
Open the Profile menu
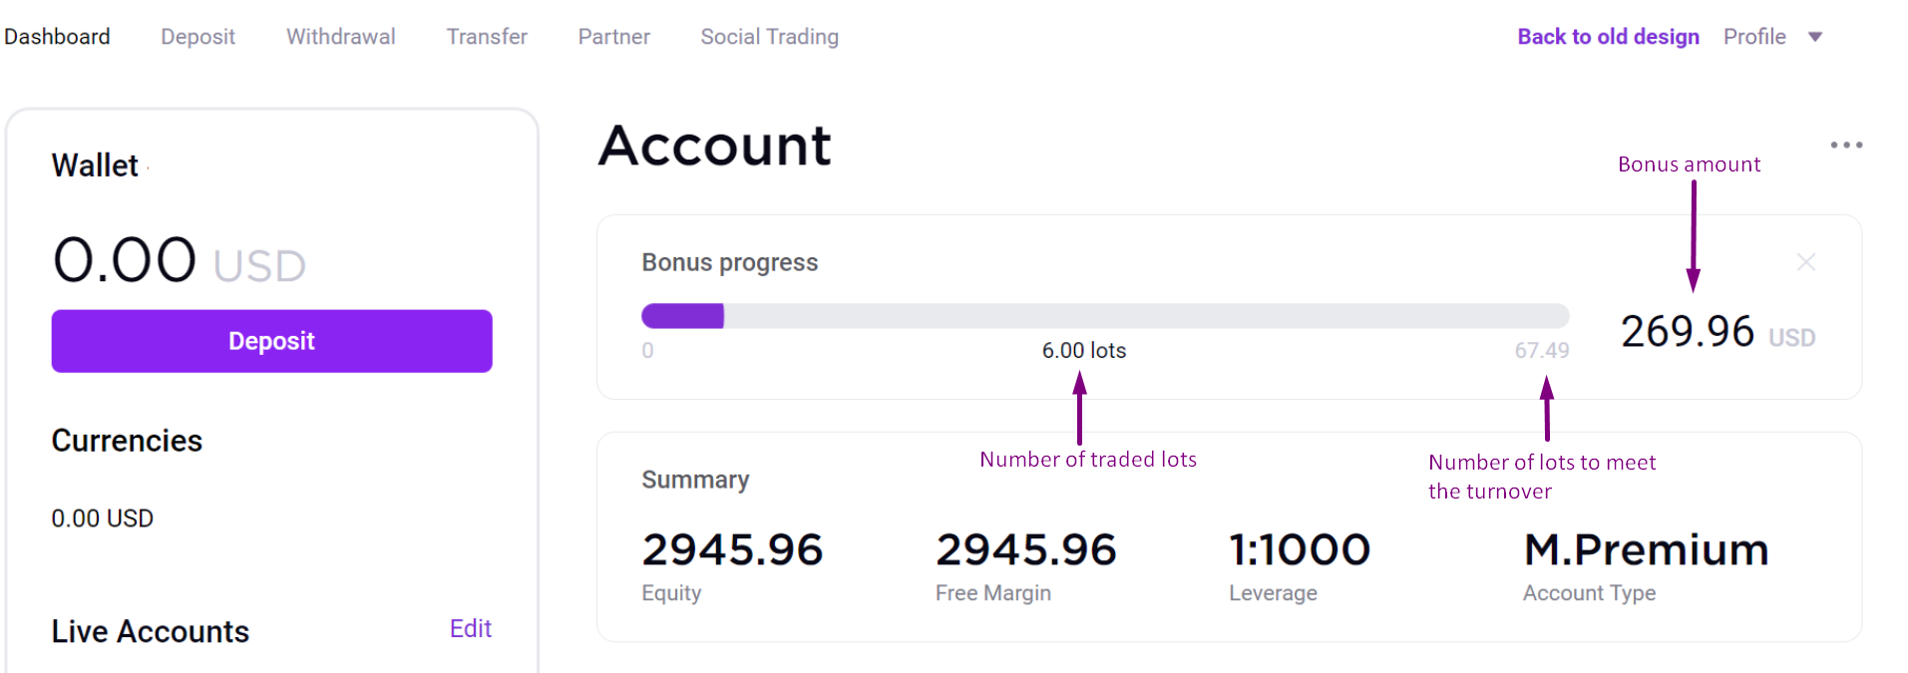point(1754,37)
